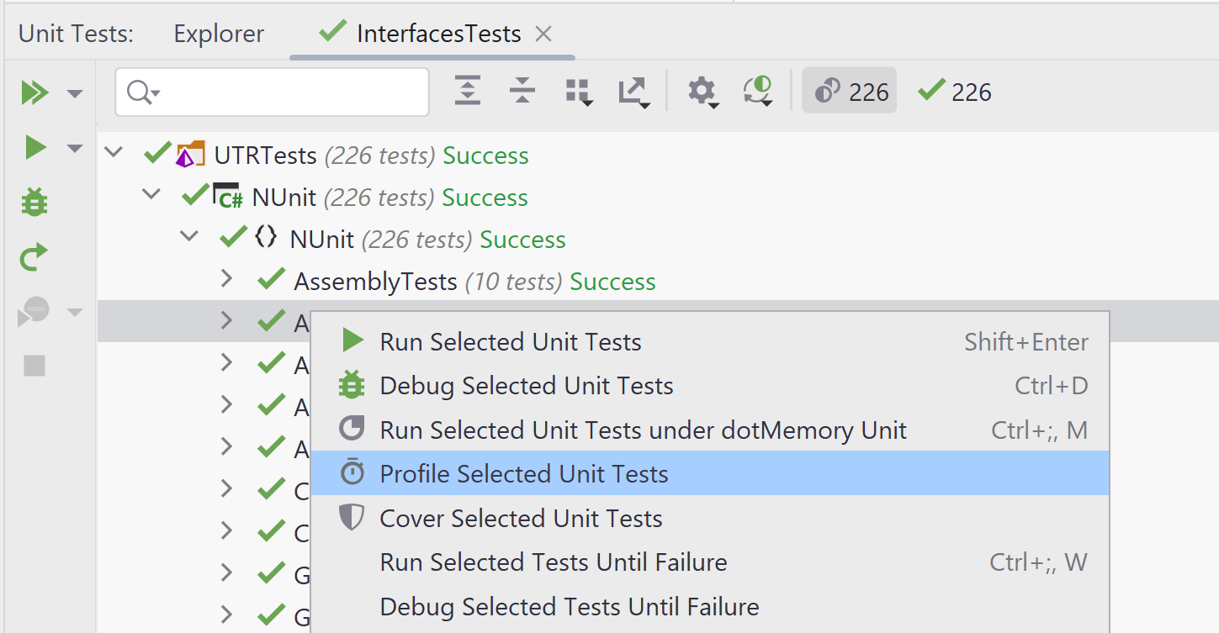Repeat previous run with rerun arrow icon
Viewport: 1219px width, 633px height.
pos(34,257)
